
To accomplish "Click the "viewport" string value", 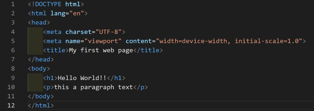I will coord(103,41).
